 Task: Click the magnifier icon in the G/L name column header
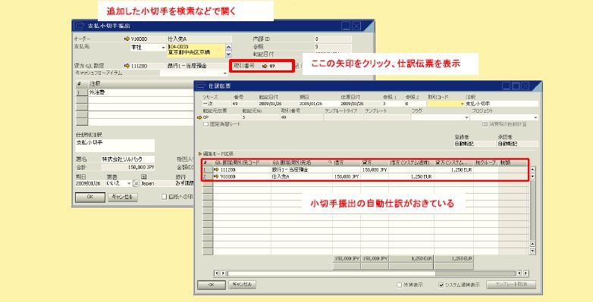[330, 163]
